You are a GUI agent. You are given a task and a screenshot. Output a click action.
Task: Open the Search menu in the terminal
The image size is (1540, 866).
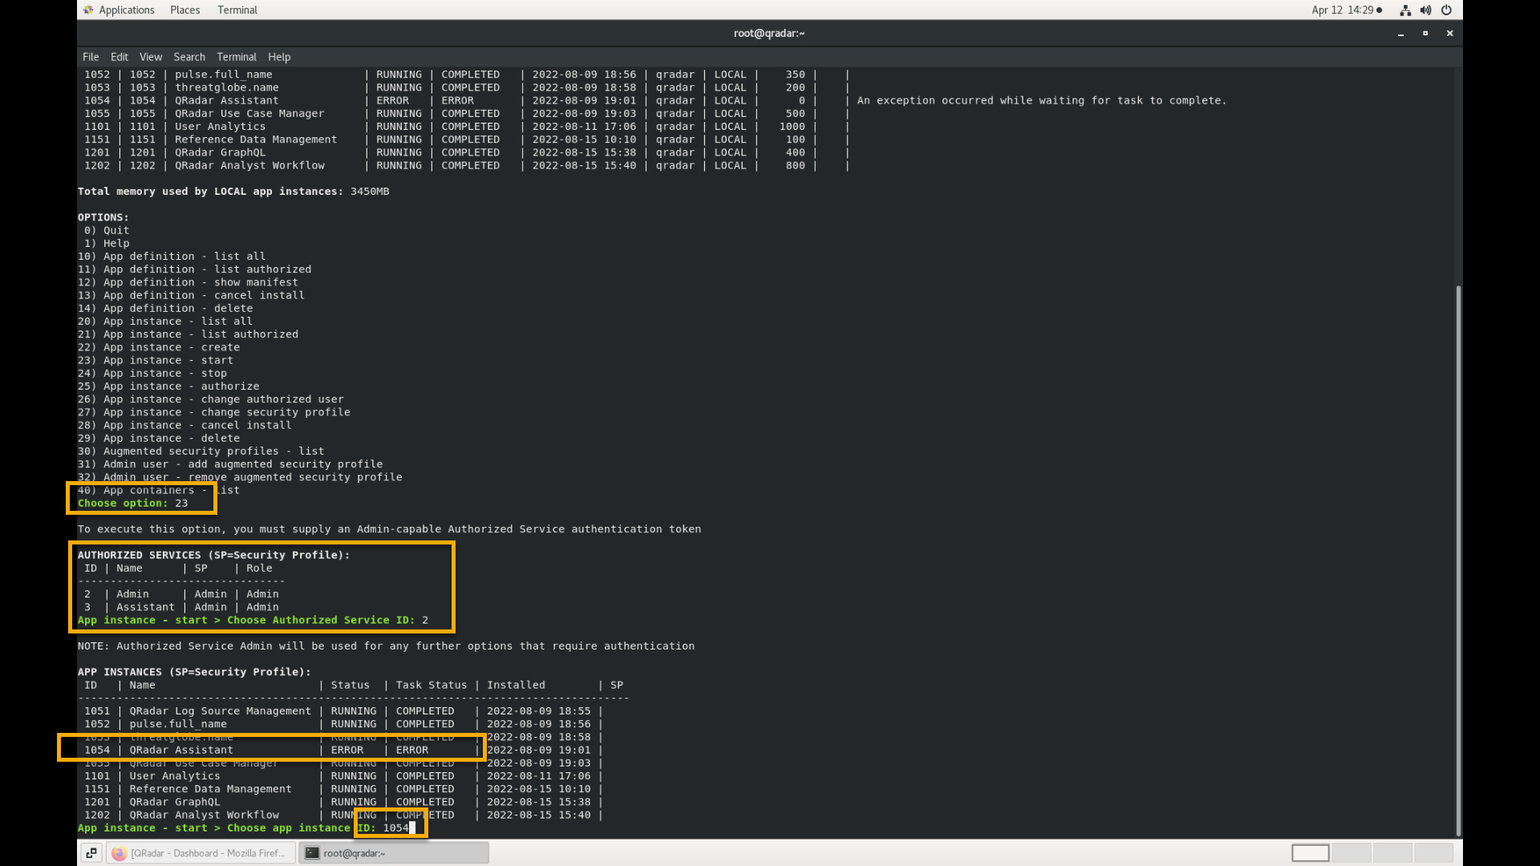point(189,57)
